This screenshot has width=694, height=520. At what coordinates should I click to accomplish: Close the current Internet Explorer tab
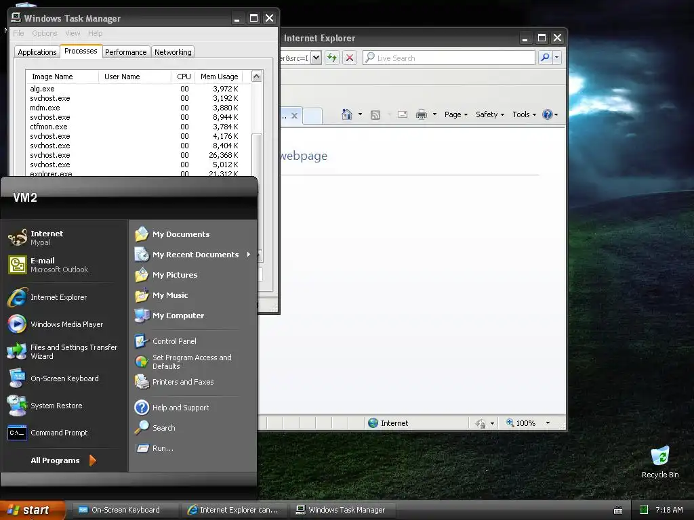(x=294, y=116)
